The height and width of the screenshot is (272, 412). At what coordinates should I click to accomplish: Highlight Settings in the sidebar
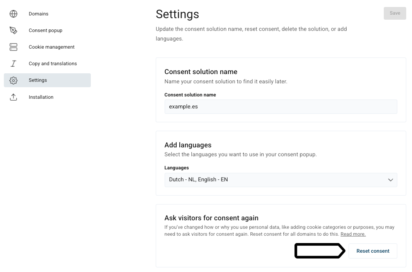(37, 80)
